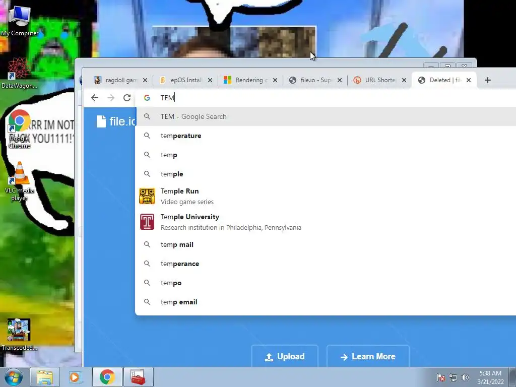Choose the temp email suggestion
This screenshot has height=387, width=516.
coord(326,302)
